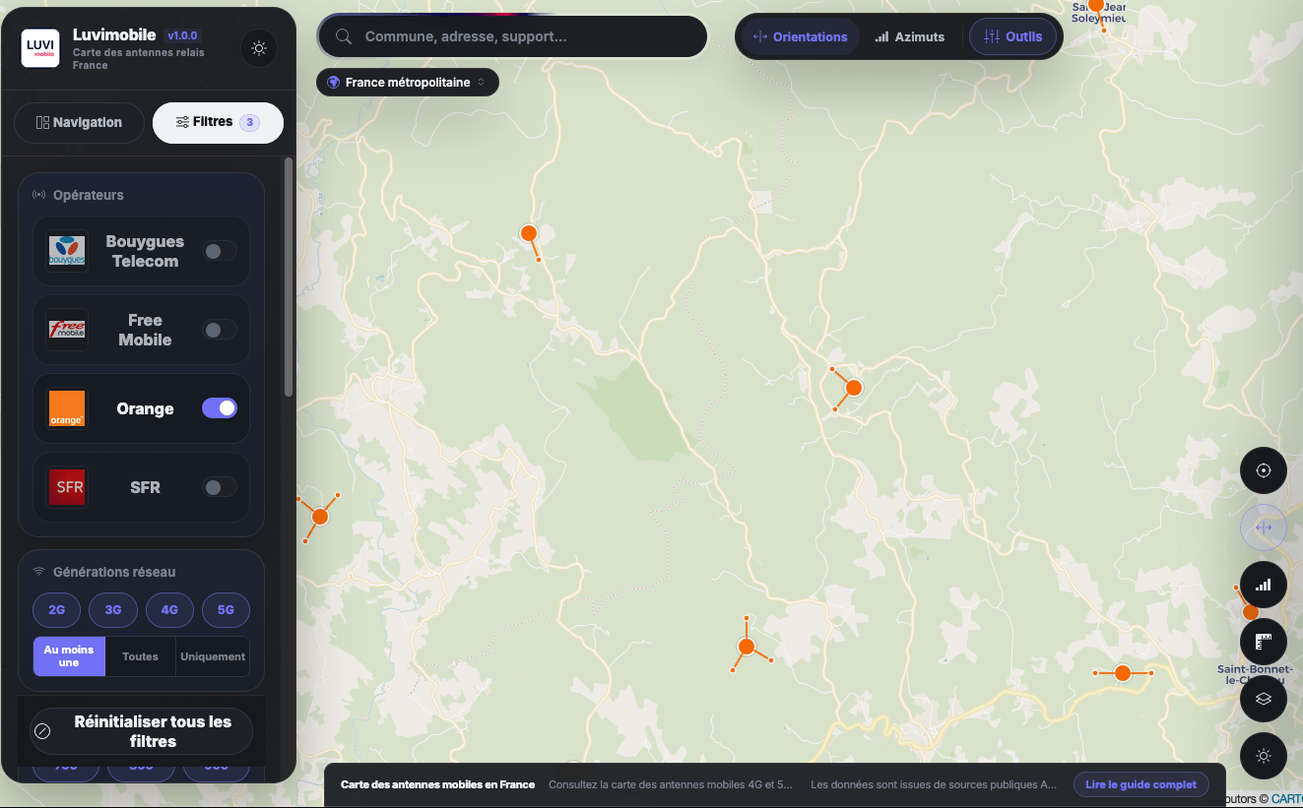Click 'Saint-Bonnet-le-Château' map label

click(1255, 675)
